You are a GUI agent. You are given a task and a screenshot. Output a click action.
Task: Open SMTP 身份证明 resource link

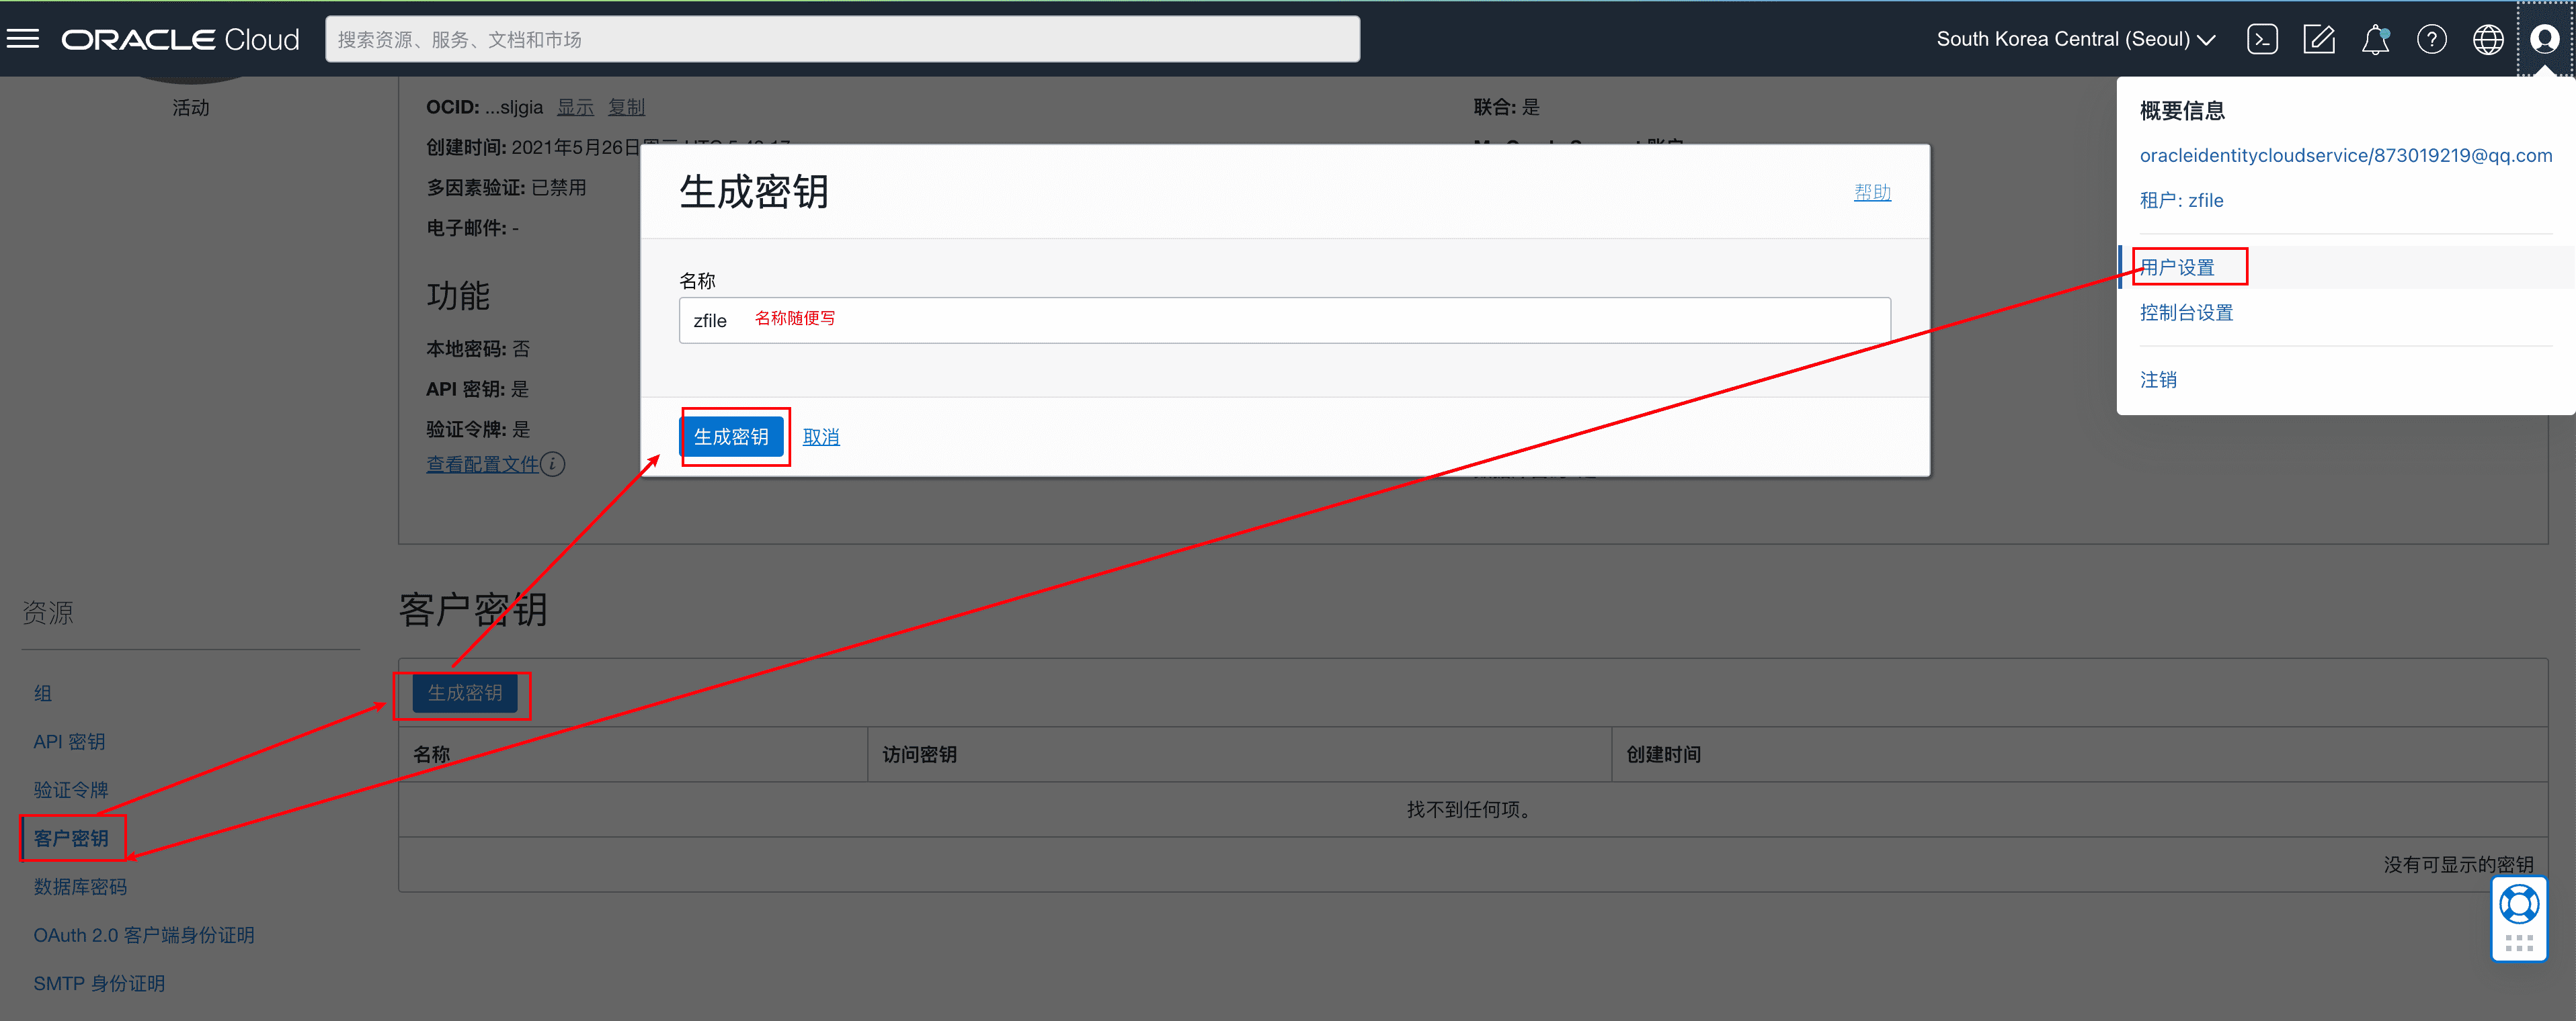(99, 983)
